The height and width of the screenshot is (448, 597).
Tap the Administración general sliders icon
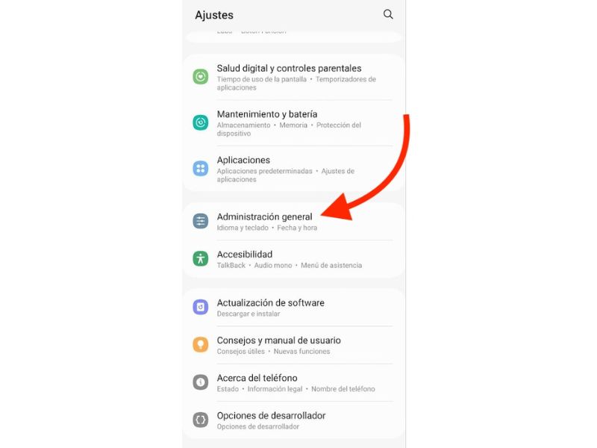click(x=200, y=221)
